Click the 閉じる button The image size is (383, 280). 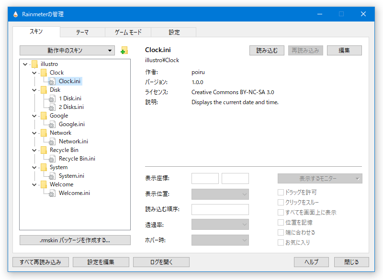pos(351,262)
